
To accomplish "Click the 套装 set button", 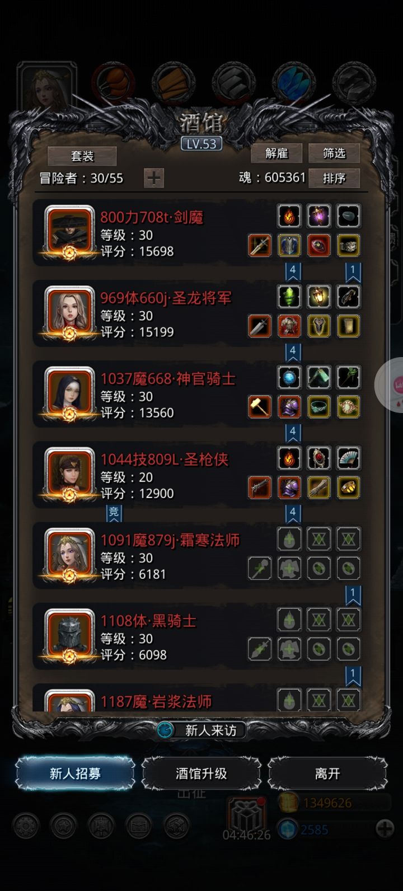I will tap(82, 156).
